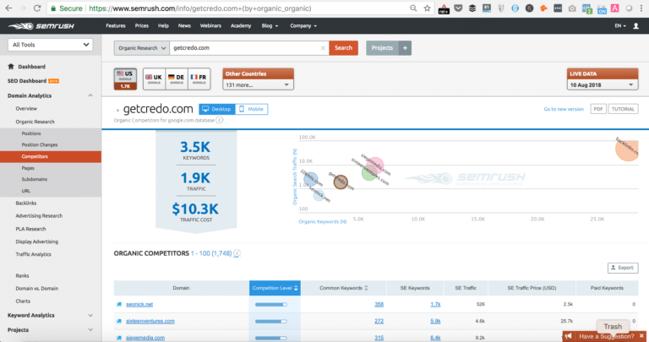Open Webinars in top navigation

pos(210,25)
